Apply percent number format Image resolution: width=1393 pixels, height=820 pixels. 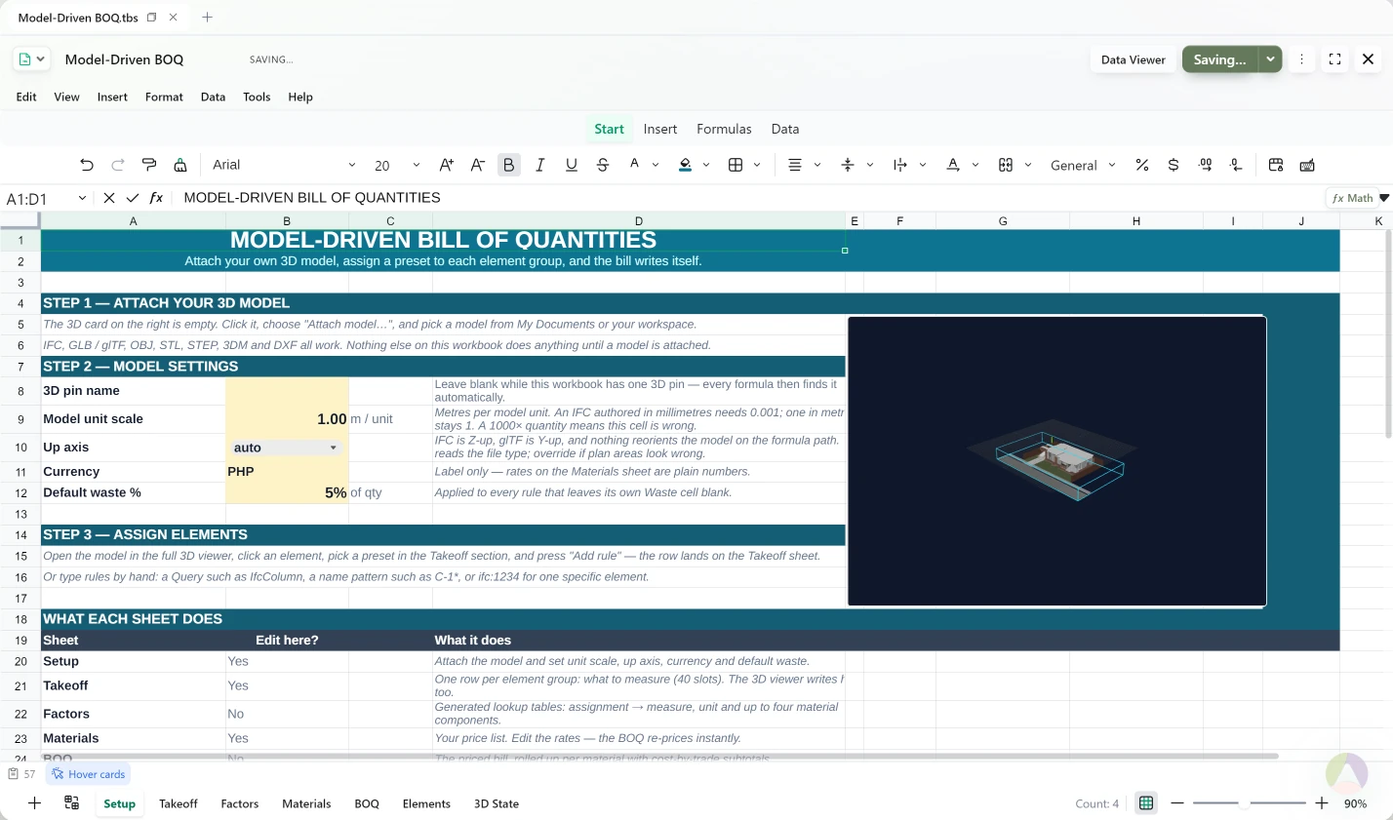point(1142,165)
